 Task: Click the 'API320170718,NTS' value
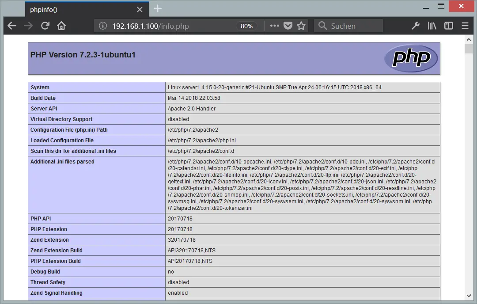click(x=192, y=251)
